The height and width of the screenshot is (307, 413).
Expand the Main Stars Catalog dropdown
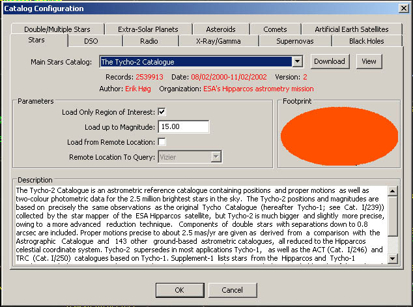coord(298,62)
